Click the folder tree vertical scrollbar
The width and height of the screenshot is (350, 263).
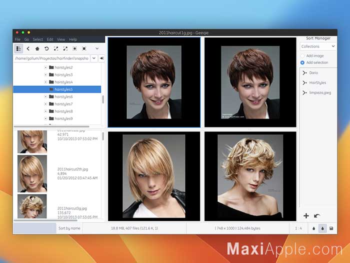pyautogui.click(x=103, y=99)
